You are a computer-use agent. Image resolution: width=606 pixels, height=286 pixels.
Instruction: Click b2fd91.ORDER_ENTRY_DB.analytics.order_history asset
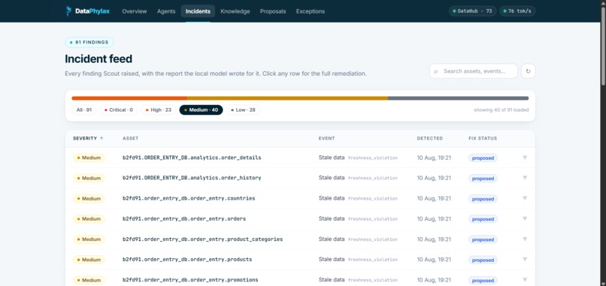point(192,178)
